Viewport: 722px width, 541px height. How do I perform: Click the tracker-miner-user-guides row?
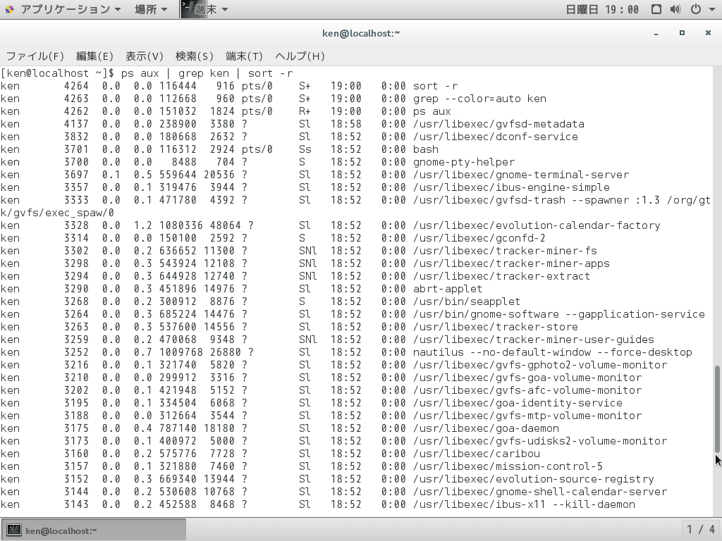(x=327, y=339)
